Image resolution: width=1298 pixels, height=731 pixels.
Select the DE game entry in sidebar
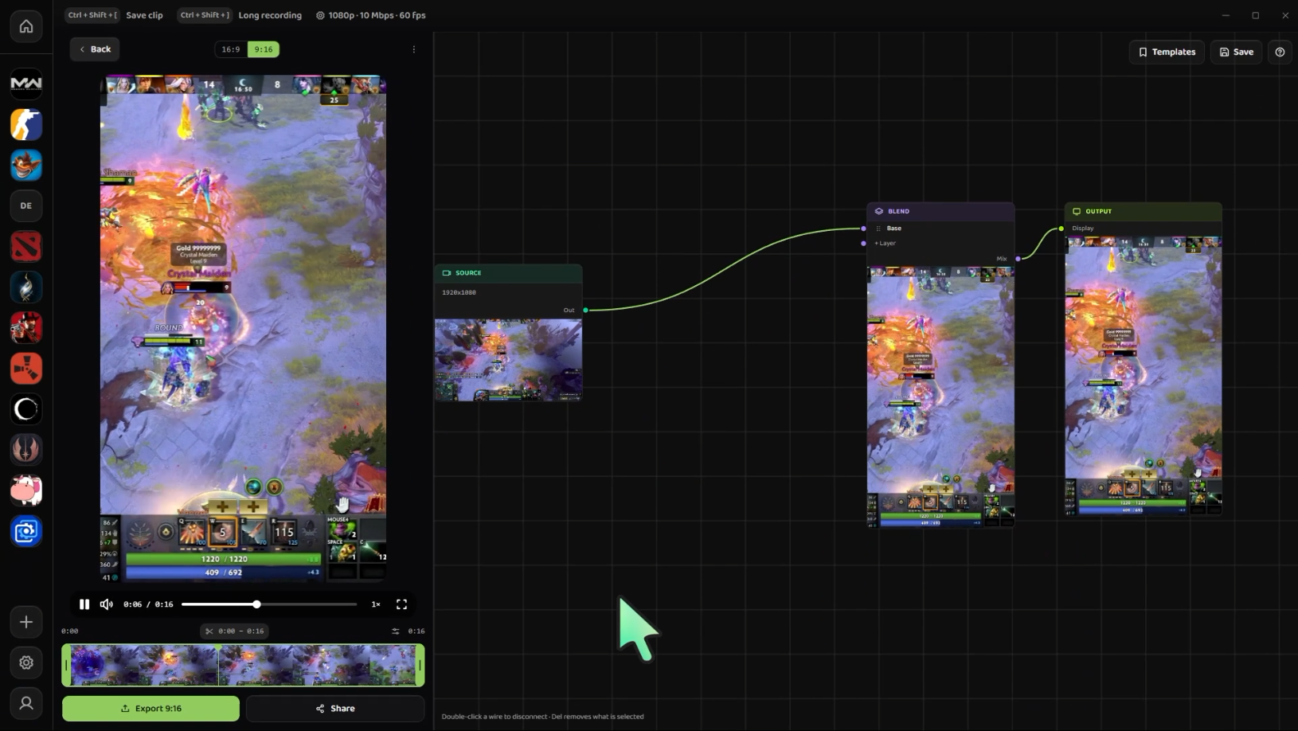(26, 205)
